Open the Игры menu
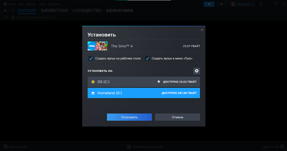Image resolution: width=287 pixels, height=151 pixels. click(x=42, y=4)
